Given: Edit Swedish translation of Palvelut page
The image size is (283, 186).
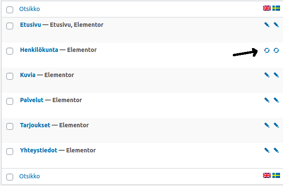Looking at the screenshot, I should tap(276, 100).
